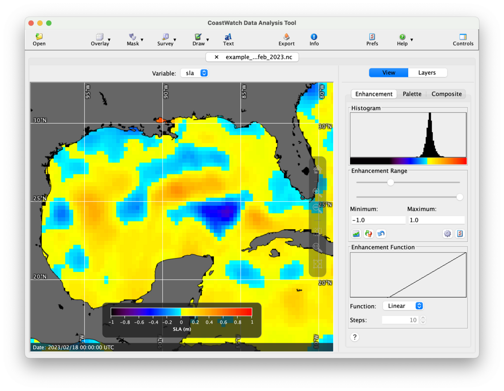Switch to the Layers segment

[427, 73]
